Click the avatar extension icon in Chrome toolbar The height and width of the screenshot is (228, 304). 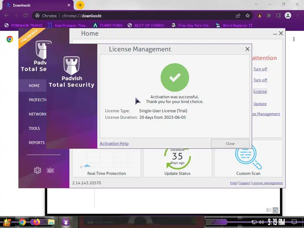point(259,15)
